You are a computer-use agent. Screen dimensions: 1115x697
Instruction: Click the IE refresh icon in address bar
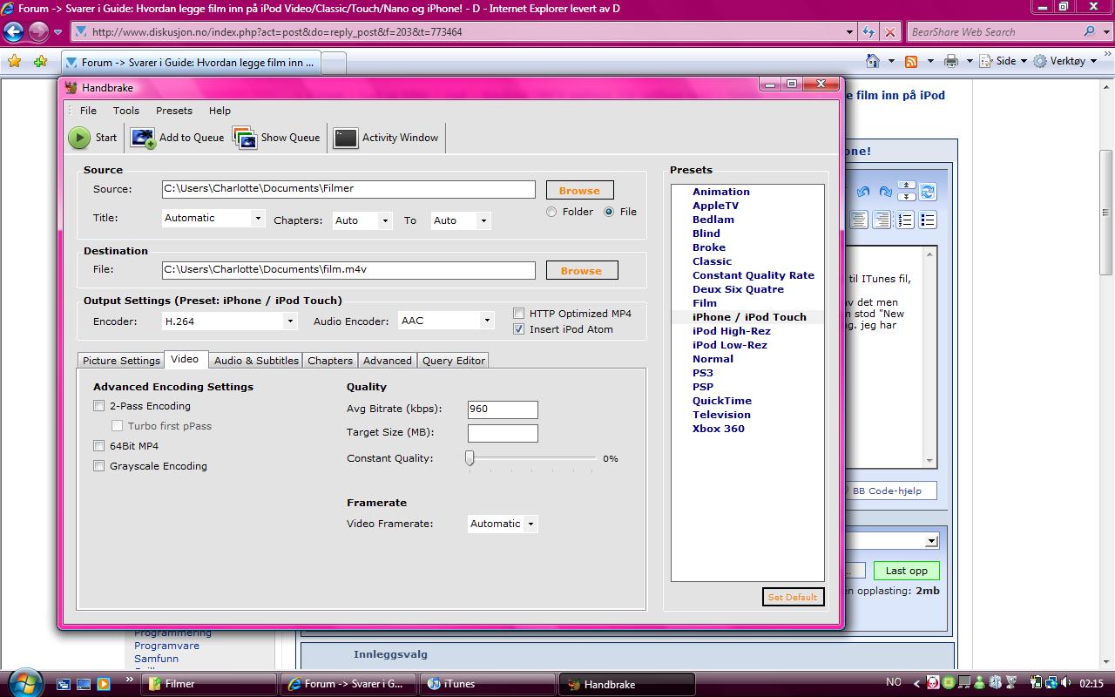coord(868,32)
